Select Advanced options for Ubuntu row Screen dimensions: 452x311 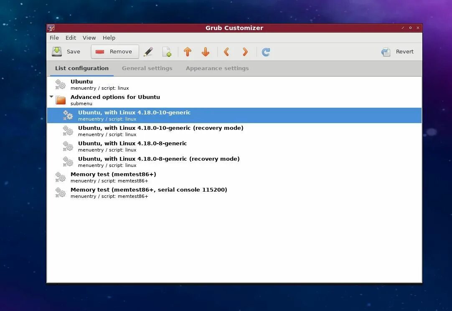(234, 100)
